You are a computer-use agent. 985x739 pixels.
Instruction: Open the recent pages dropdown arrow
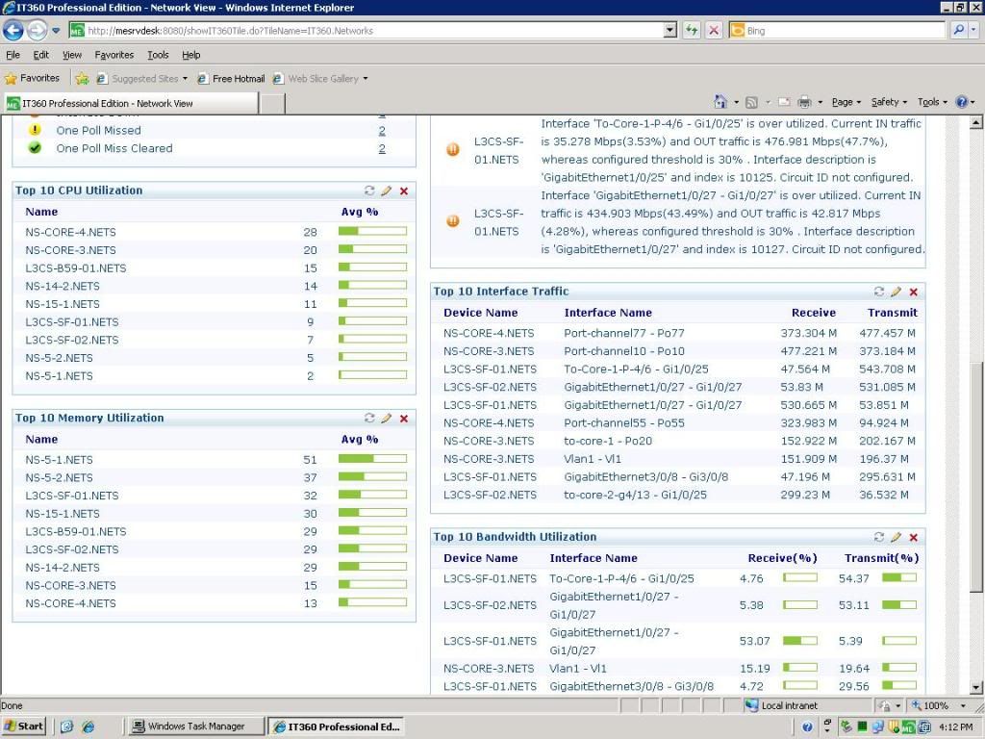(56, 30)
